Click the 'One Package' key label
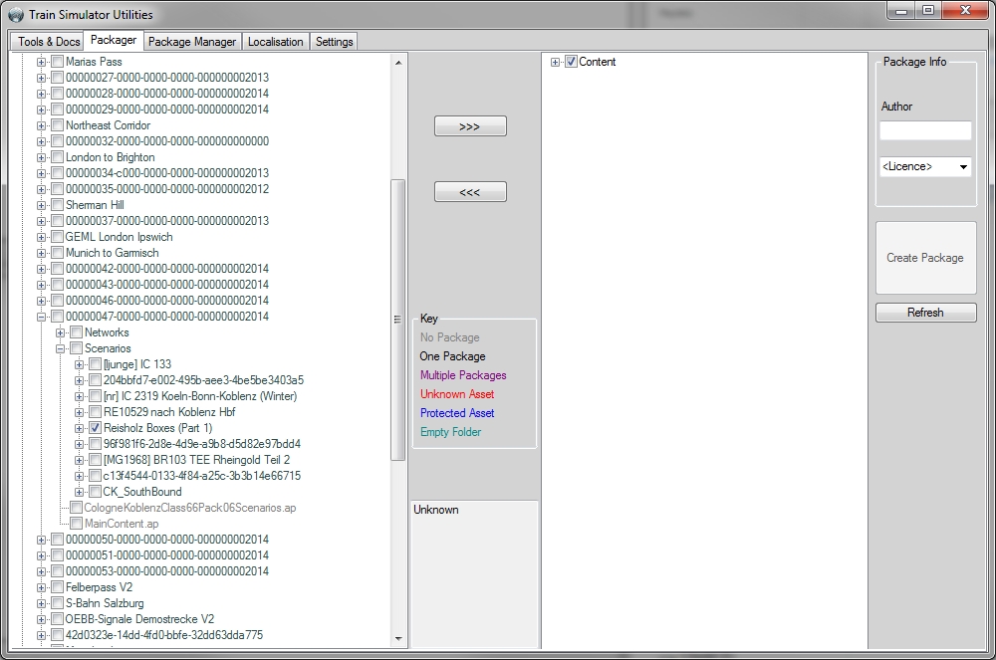996x660 pixels. click(452, 356)
